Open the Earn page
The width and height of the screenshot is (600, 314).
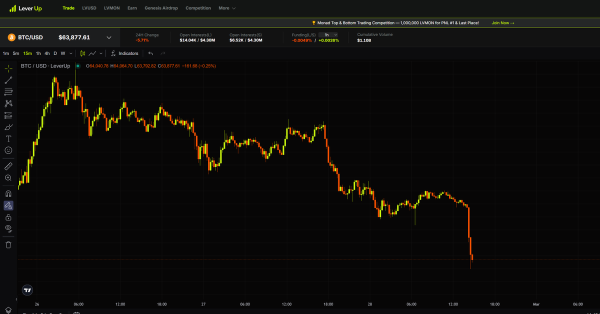(132, 8)
